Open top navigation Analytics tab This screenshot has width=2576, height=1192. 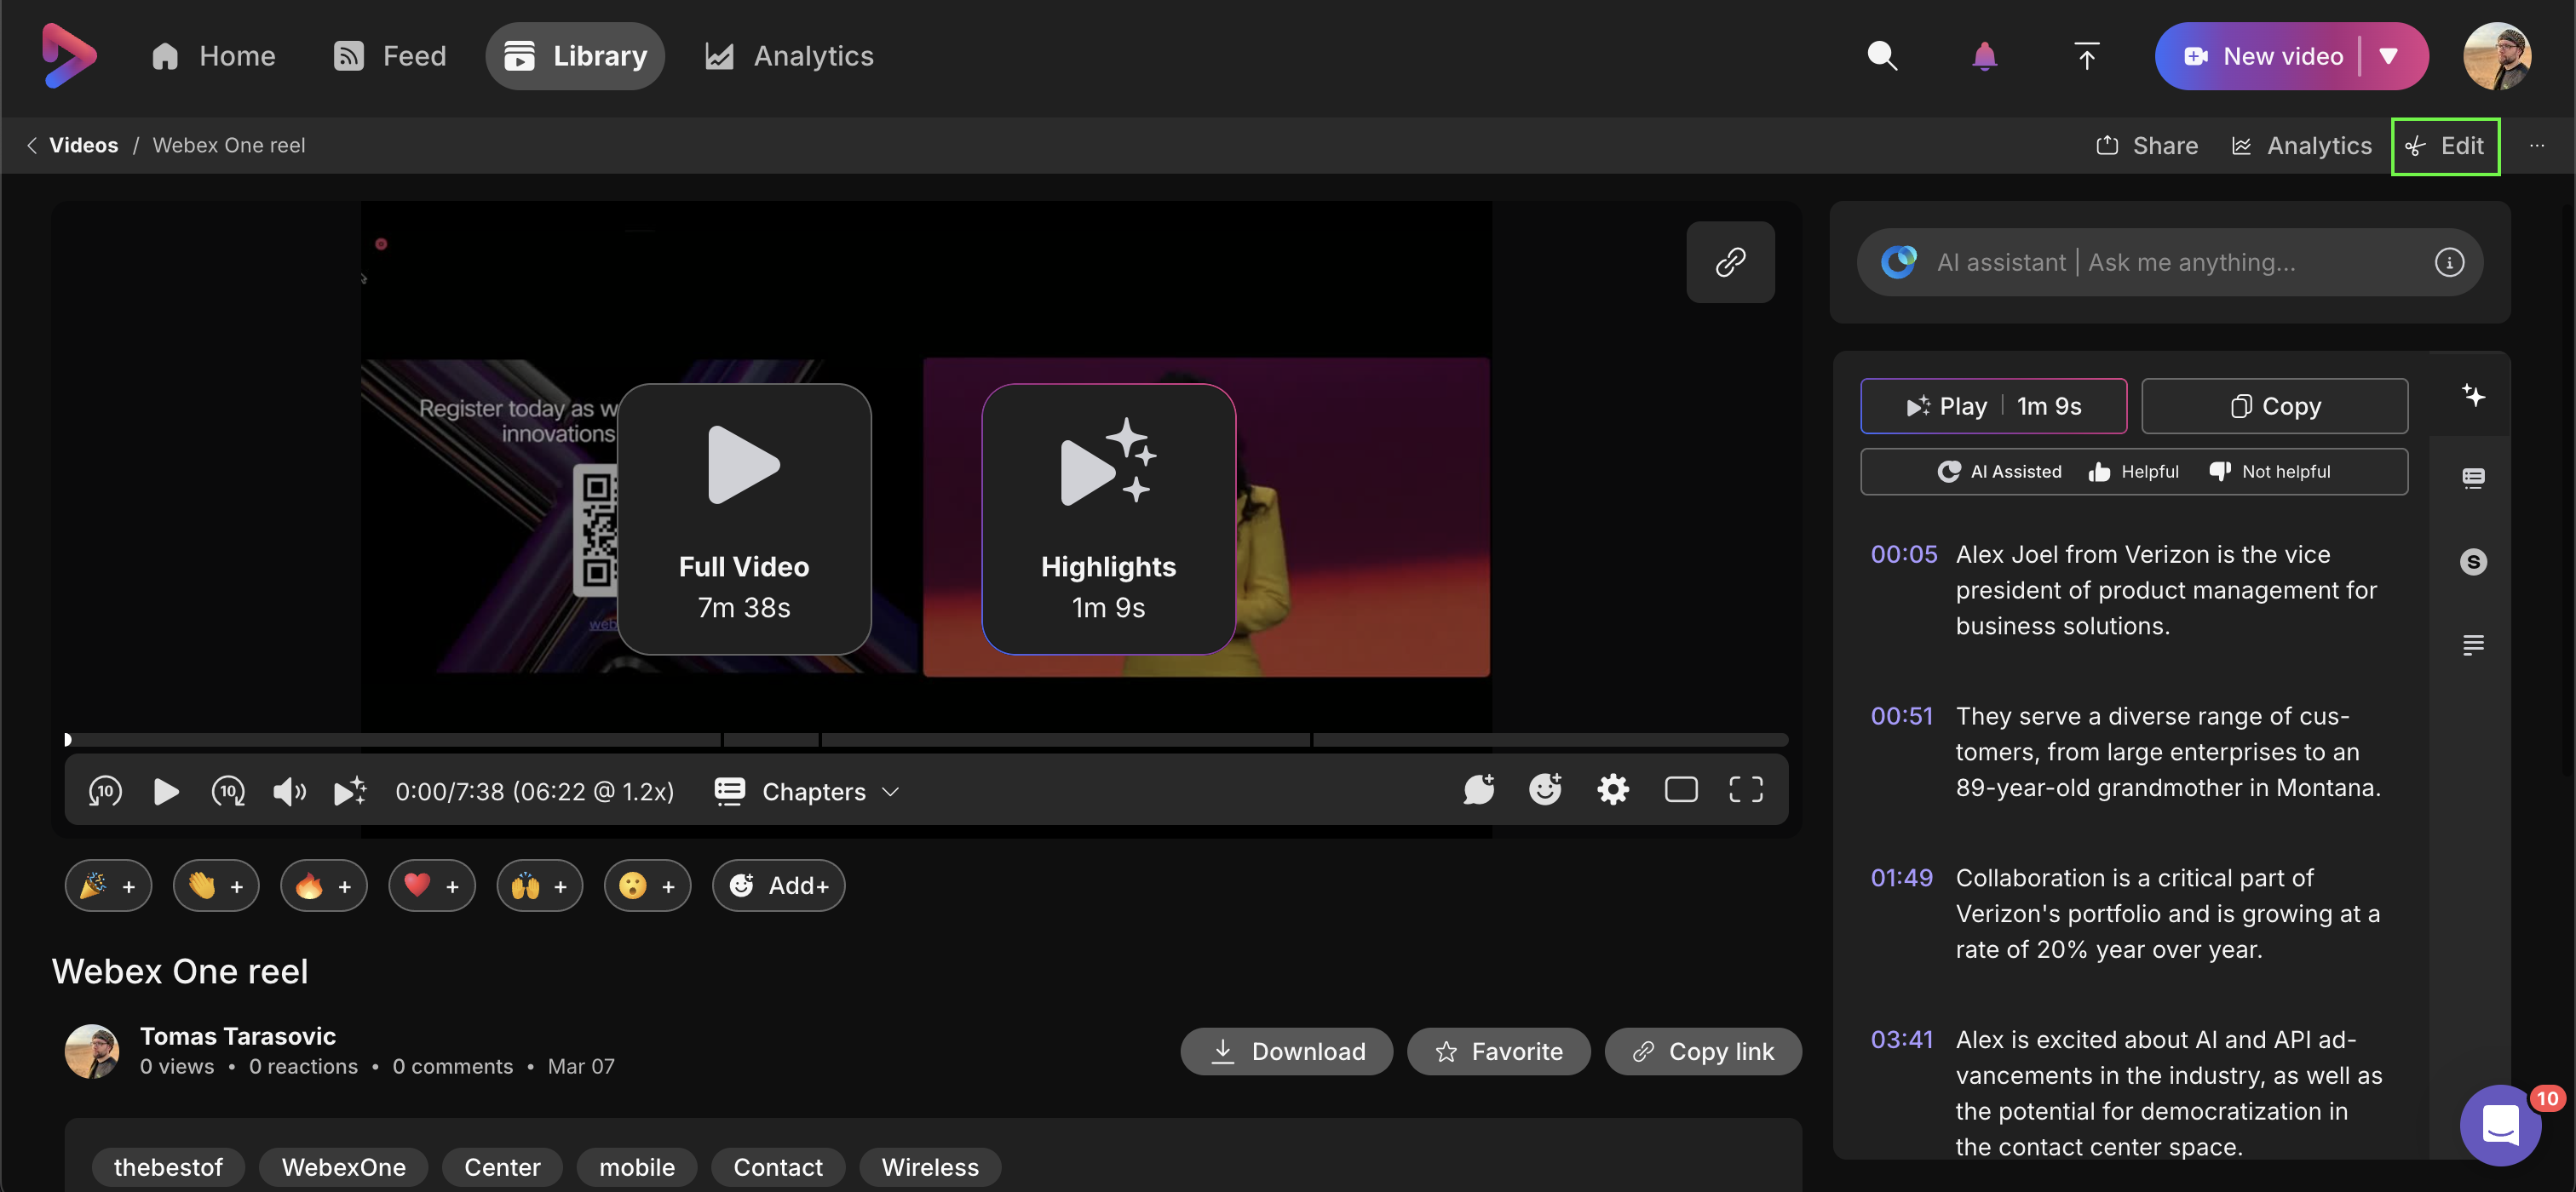pyautogui.click(x=789, y=56)
